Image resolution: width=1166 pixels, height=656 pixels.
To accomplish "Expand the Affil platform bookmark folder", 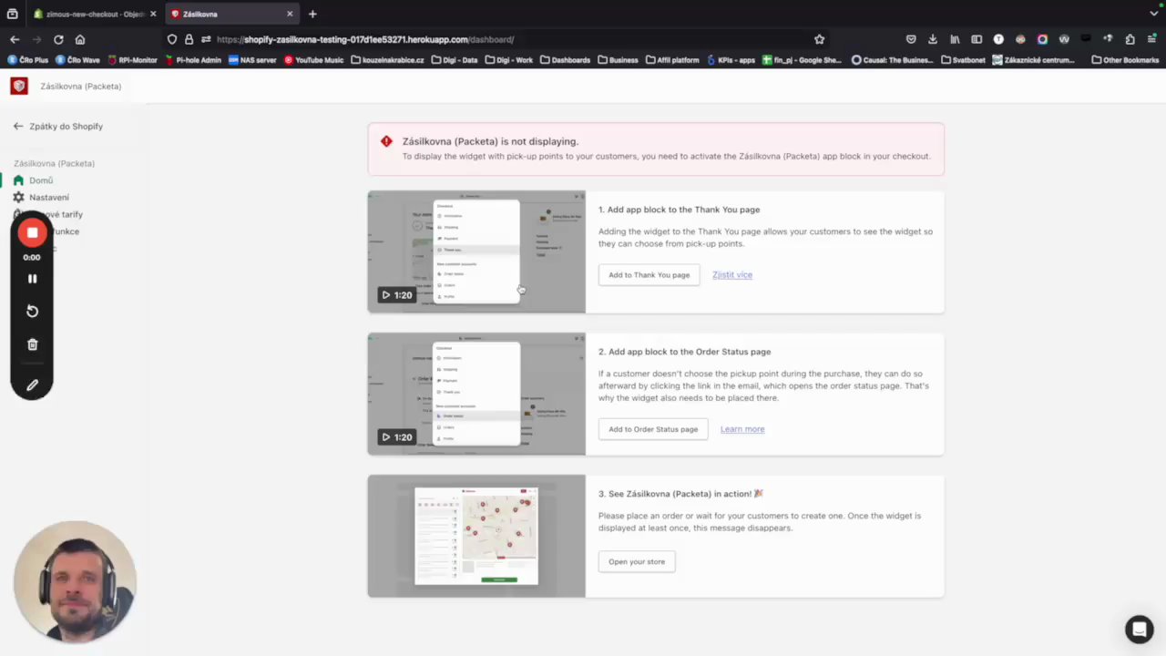I will point(672,60).
